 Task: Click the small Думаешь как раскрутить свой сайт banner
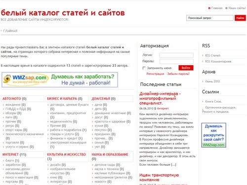(213, 135)
